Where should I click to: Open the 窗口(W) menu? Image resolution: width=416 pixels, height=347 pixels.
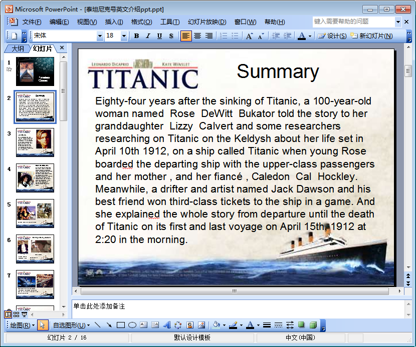(245, 22)
